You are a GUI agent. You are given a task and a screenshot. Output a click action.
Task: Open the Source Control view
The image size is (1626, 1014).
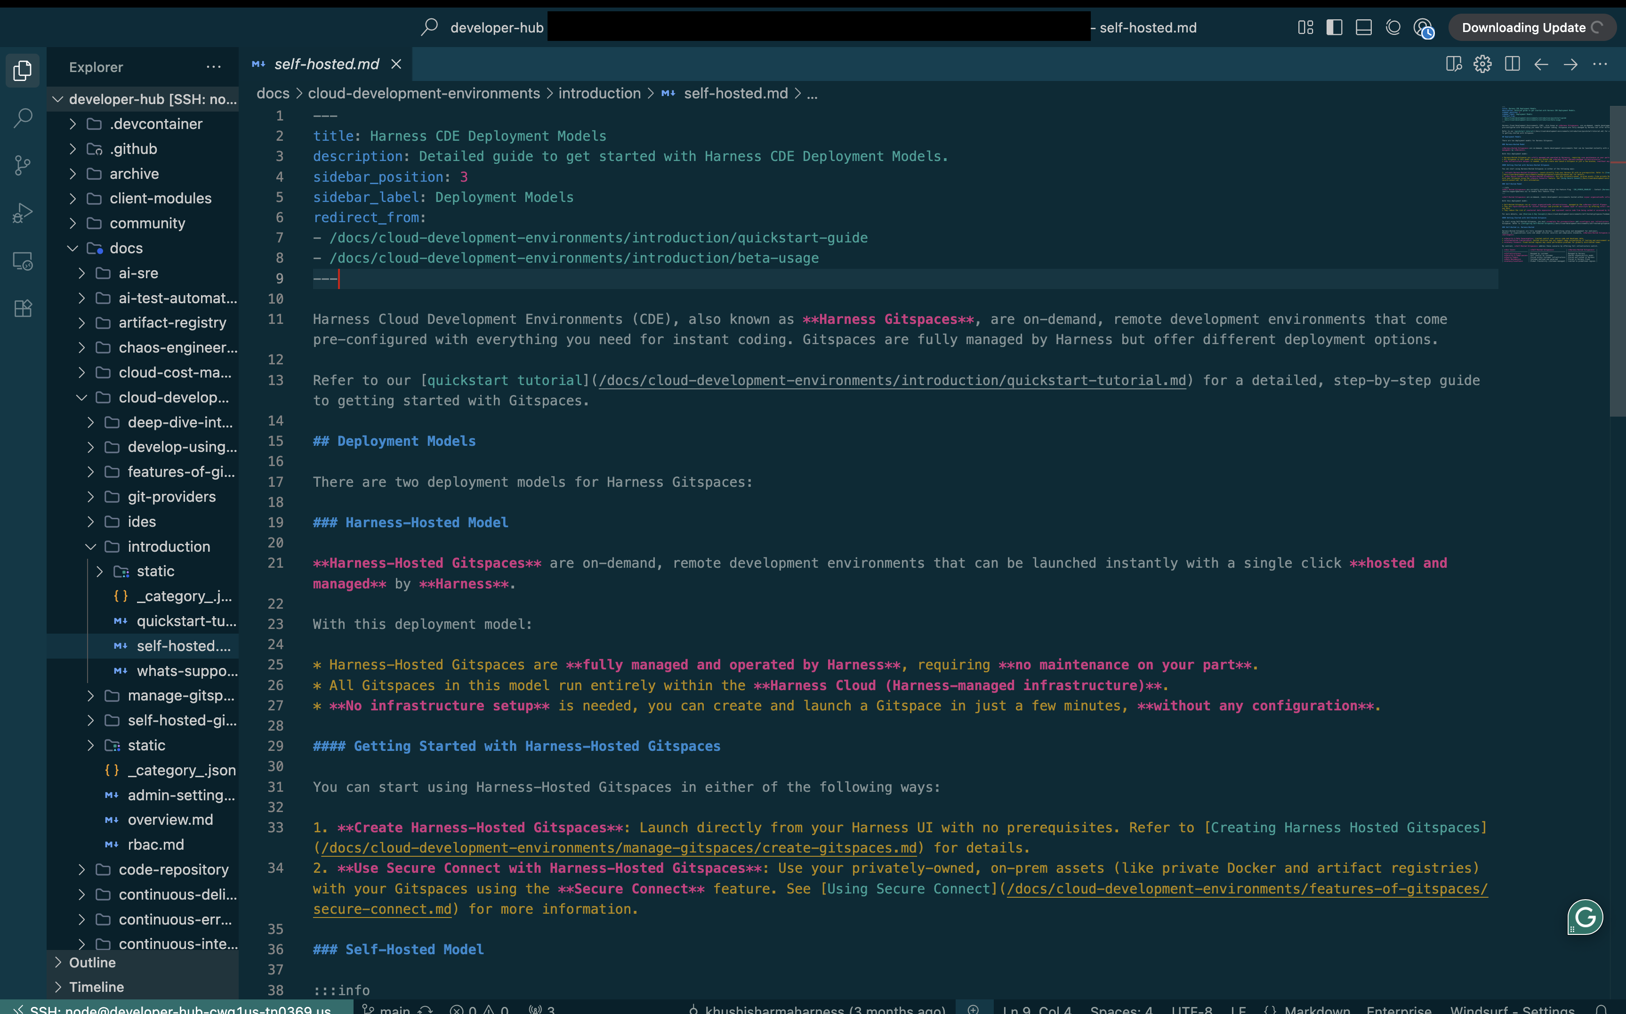23,166
